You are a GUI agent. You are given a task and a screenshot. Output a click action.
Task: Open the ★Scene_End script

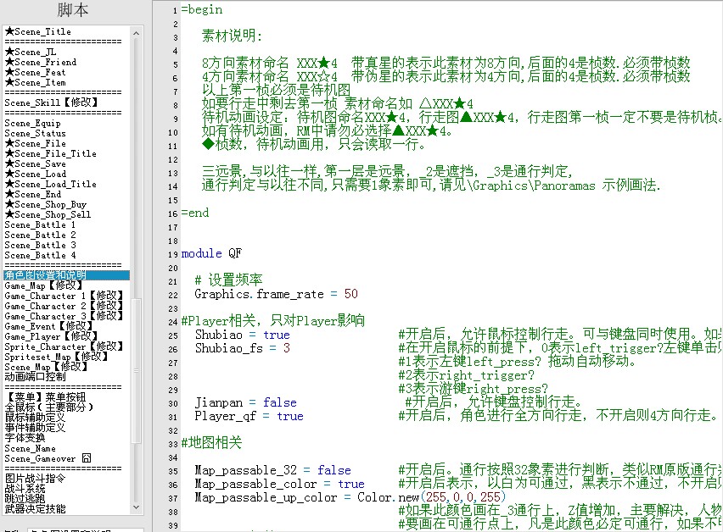[x=33, y=194]
